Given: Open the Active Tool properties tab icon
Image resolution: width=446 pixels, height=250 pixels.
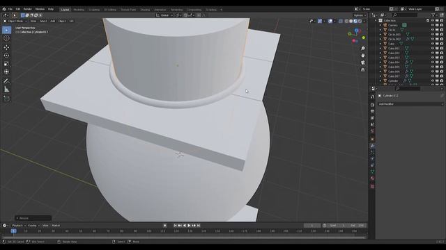Looking at the screenshot, I should (372, 97).
